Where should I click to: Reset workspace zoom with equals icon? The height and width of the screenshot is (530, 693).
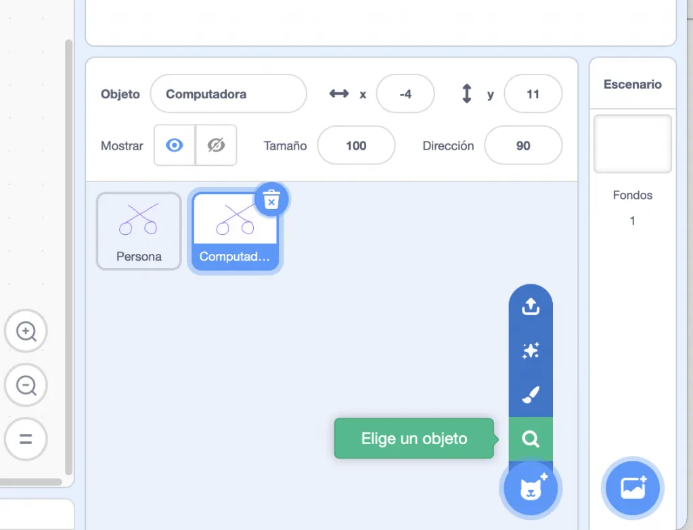click(26, 439)
